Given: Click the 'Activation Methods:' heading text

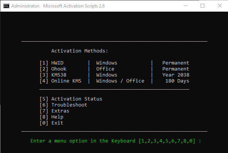Looking at the screenshot, I should pyautogui.click(x=79, y=51).
